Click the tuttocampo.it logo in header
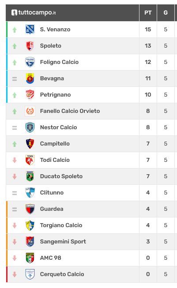 [x=34, y=13]
